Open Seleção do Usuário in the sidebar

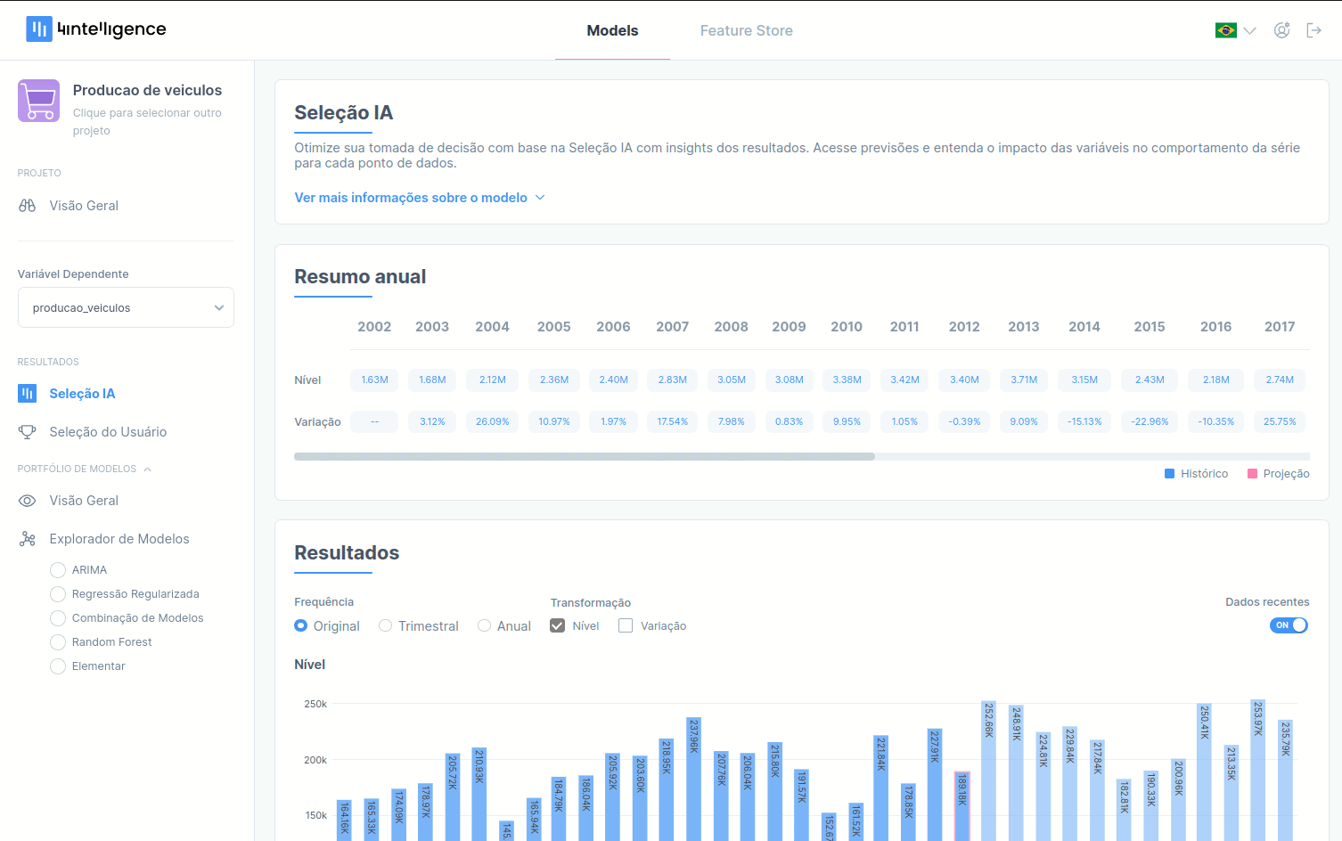pyautogui.click(x=108, y=432)
